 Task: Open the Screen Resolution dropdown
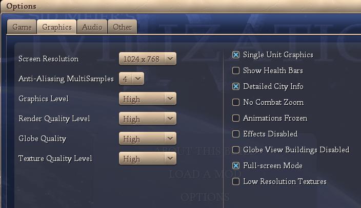coord(148,59)
